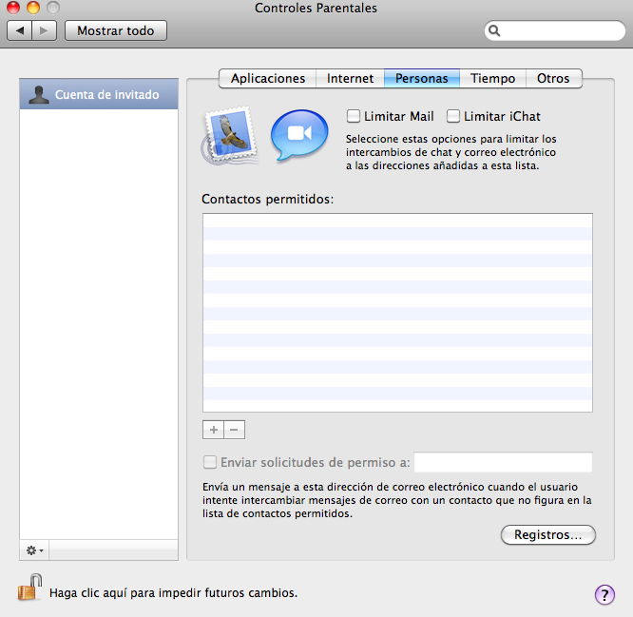Open help with the question mark button

pos(604,594)
